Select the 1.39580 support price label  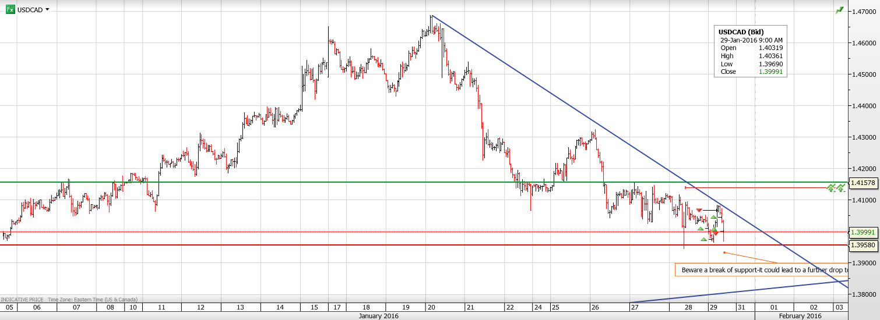pyautogui.click(x=863, y=246)
